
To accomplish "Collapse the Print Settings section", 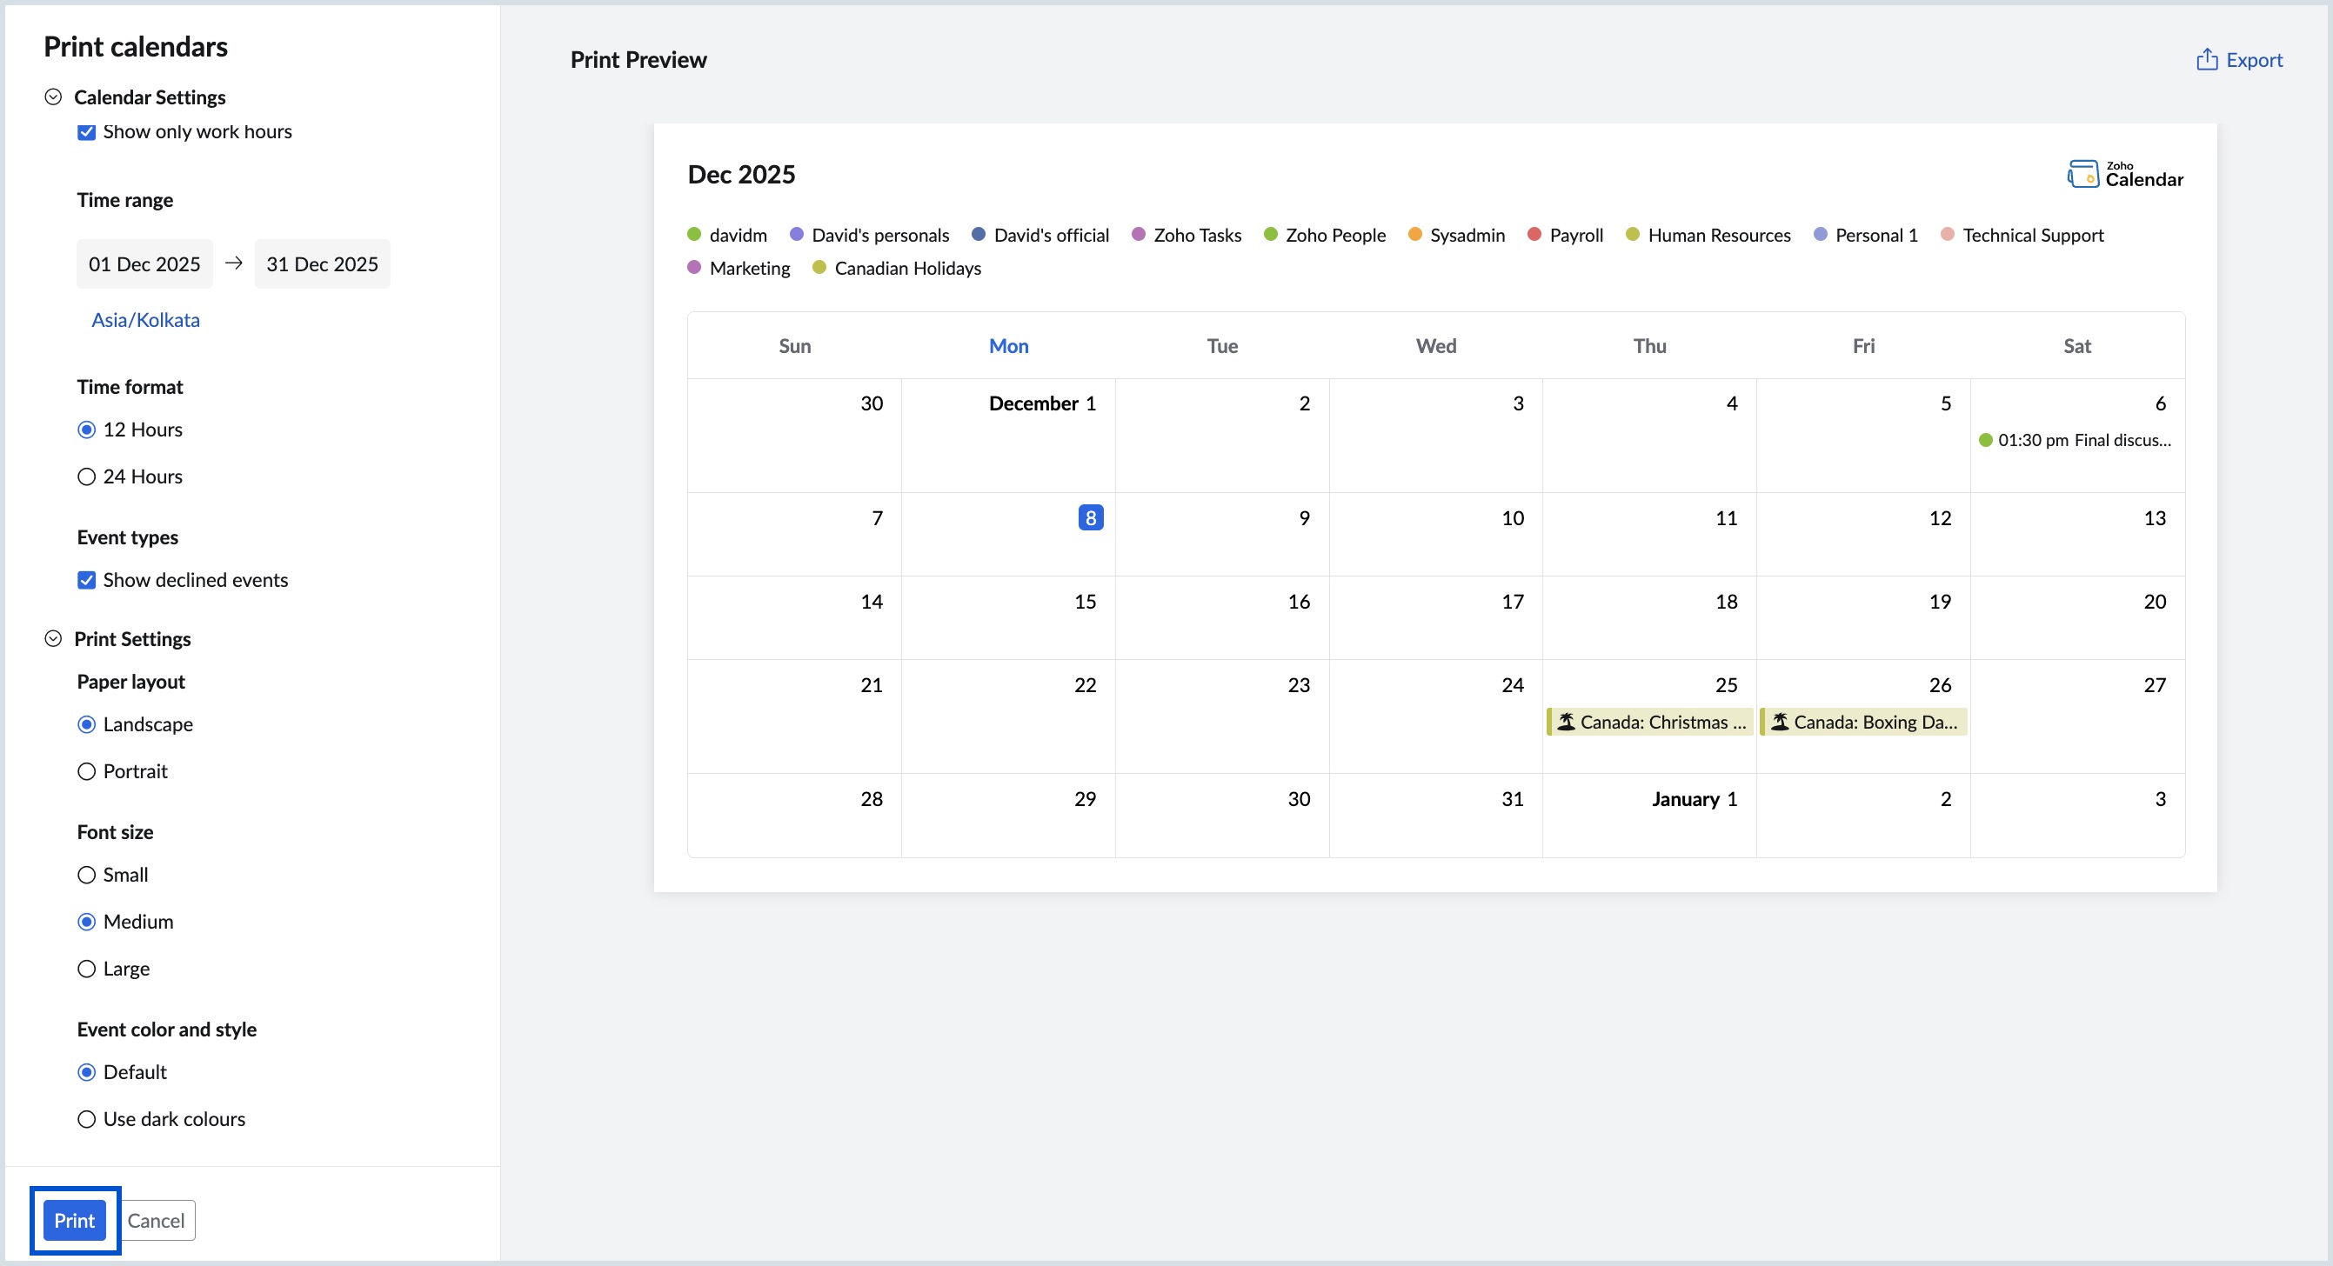I will coord(52,637).
